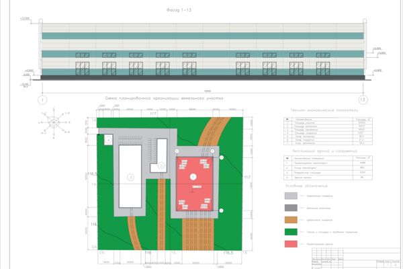This screenshot has height=269, width=403.
Task: Click fourth row of the buildings explication table
Action: pyautogui.click(x=328, y=178)
